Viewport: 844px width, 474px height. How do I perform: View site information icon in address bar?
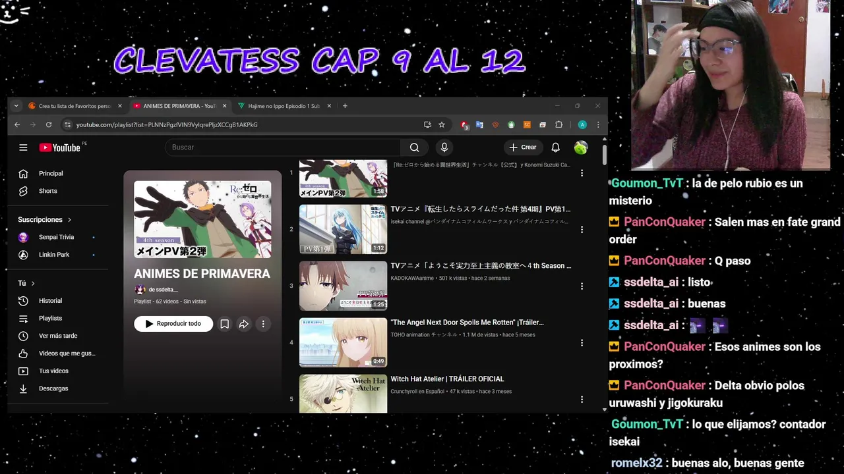click(x=67, y=124)
